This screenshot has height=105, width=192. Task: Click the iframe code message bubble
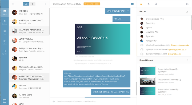click(x=97, y=79)
